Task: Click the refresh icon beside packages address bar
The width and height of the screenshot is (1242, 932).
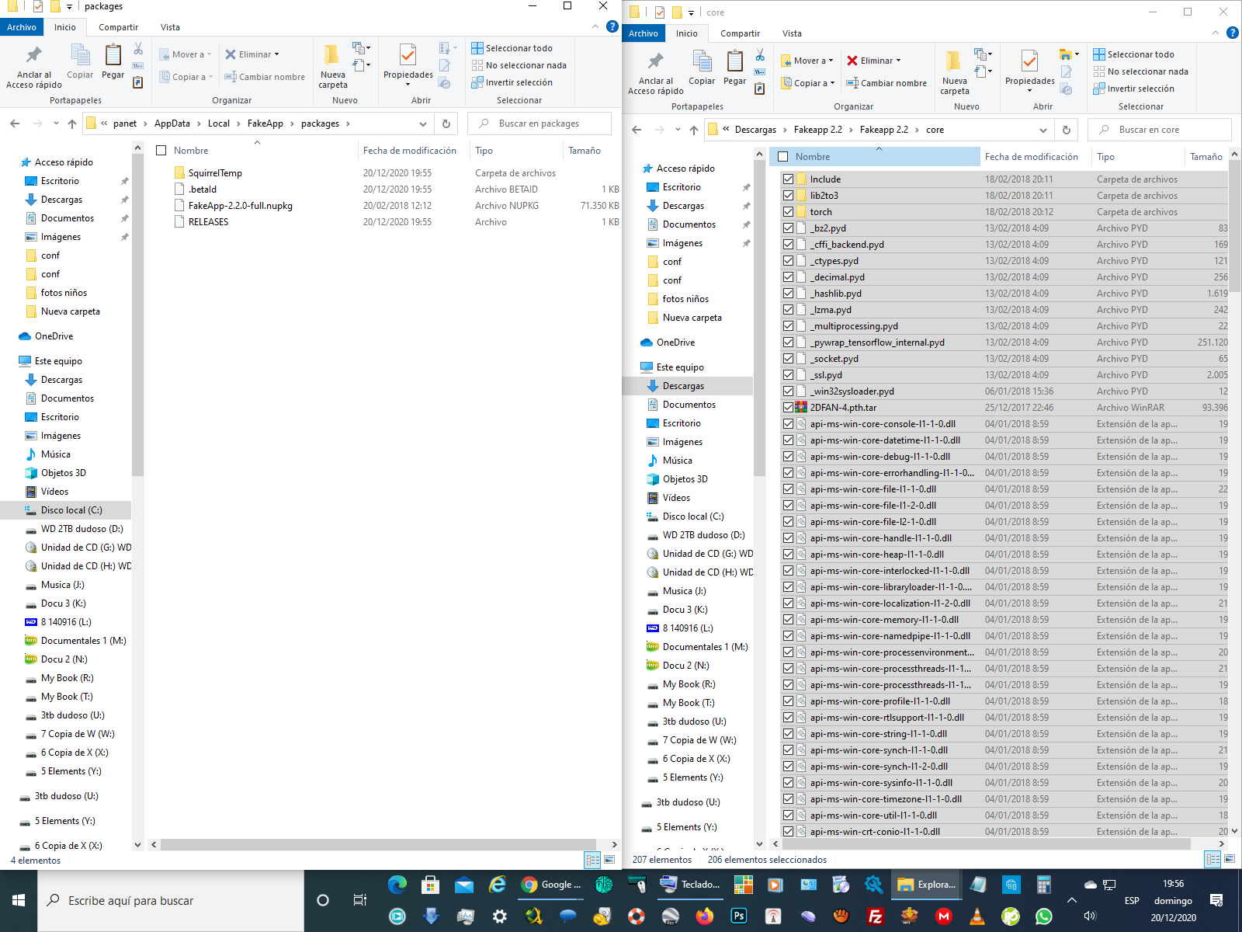Action: [446, 123]
